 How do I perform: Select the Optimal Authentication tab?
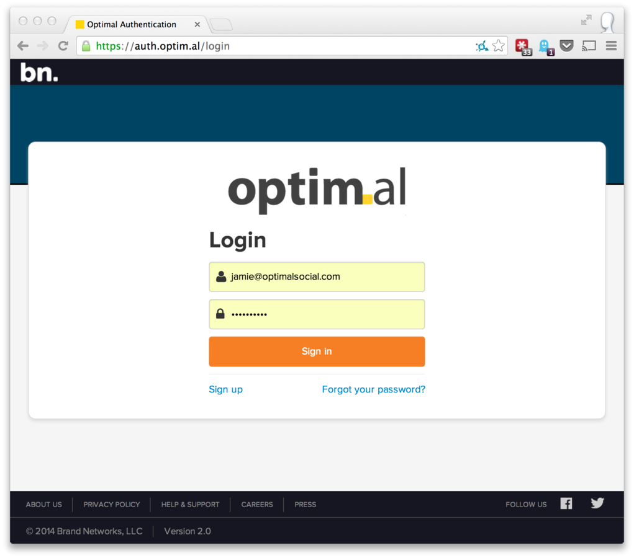(x=137, y=24)
